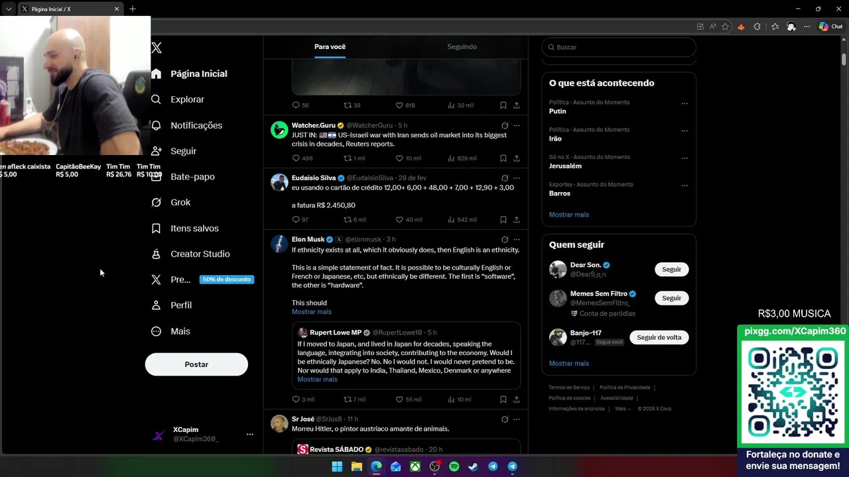Like the Eudaisio Silva post
The height and width of the screenshot is (477, 849).
(x=399, y=219)
